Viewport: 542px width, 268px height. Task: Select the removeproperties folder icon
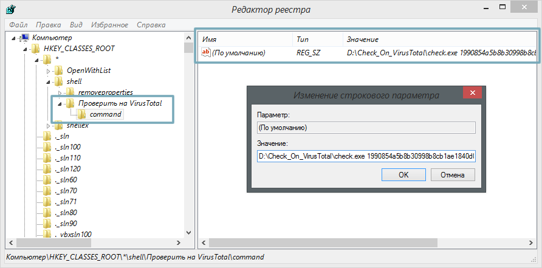click(x=70, y=92)
